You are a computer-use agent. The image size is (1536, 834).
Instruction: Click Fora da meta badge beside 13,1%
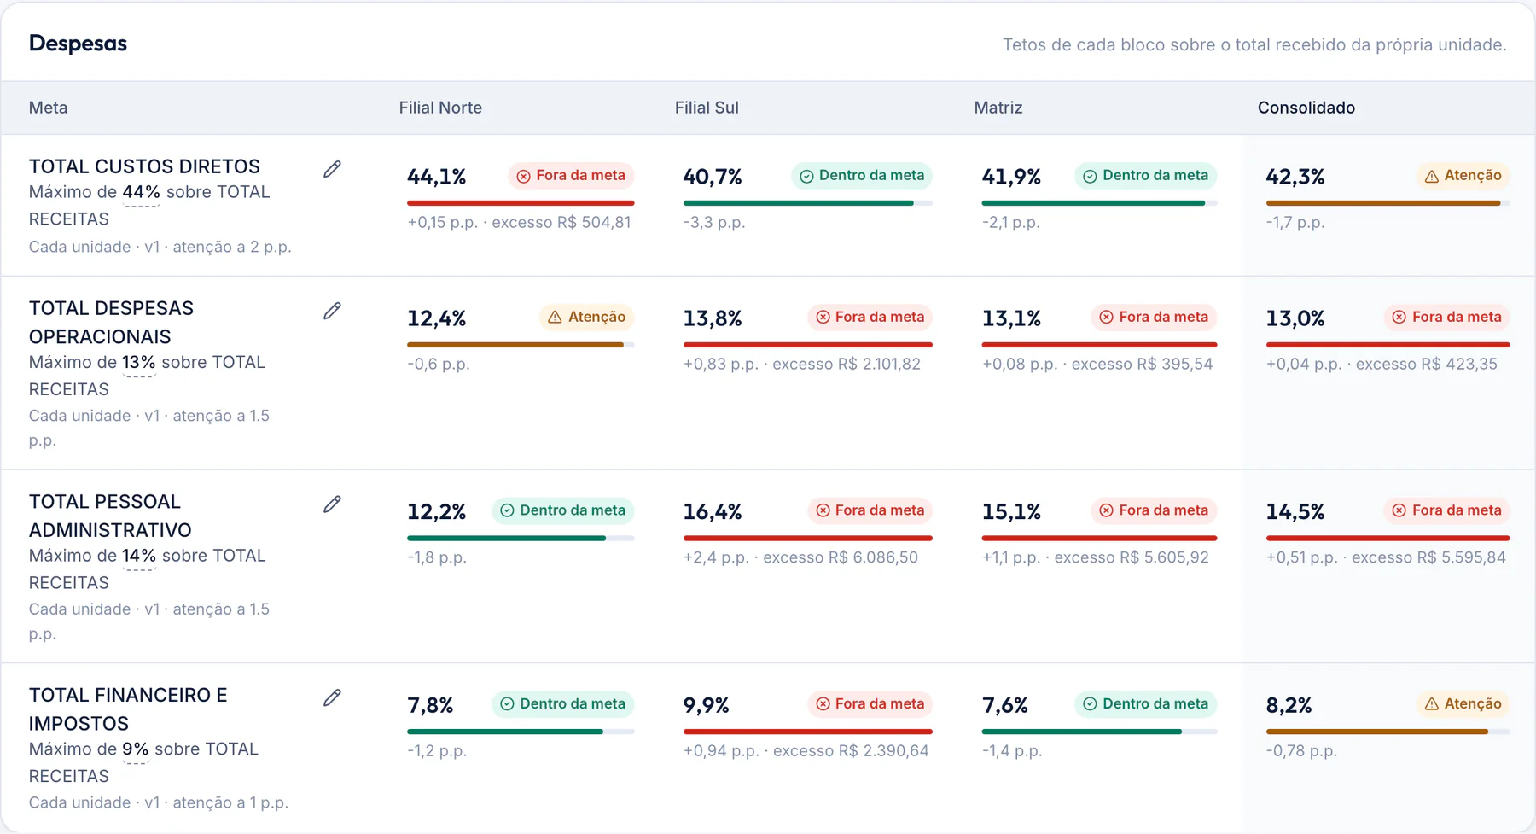tap(1154, 318)
